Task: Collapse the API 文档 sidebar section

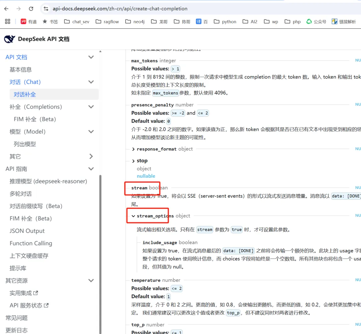Action: click(91, 57)
